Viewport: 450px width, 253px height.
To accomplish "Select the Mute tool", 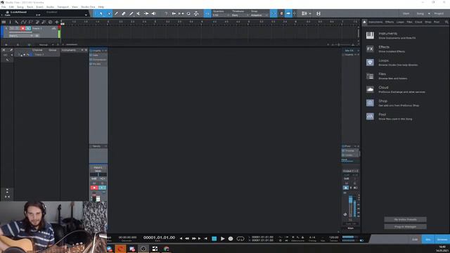I will tap(139, 13).
